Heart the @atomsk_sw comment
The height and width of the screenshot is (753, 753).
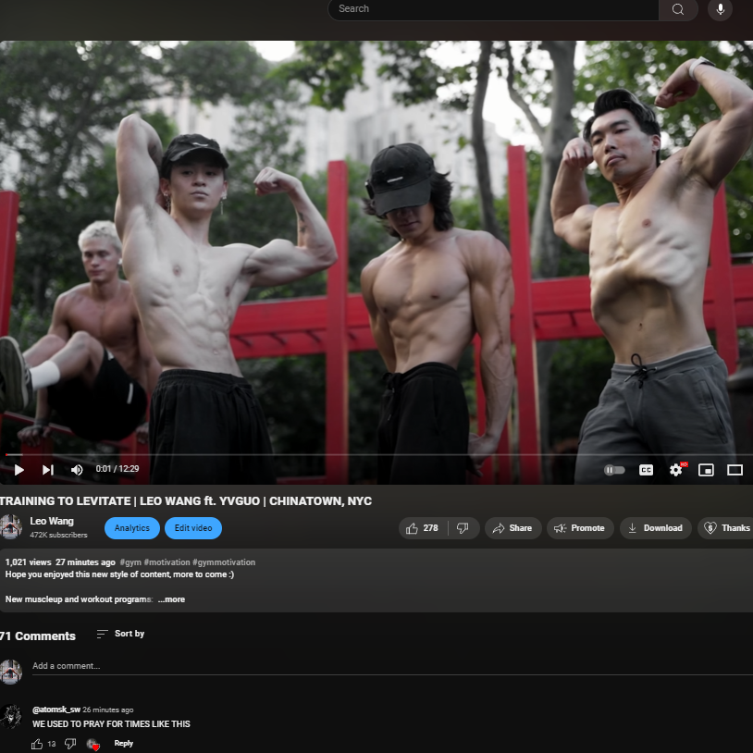[93, 745]
